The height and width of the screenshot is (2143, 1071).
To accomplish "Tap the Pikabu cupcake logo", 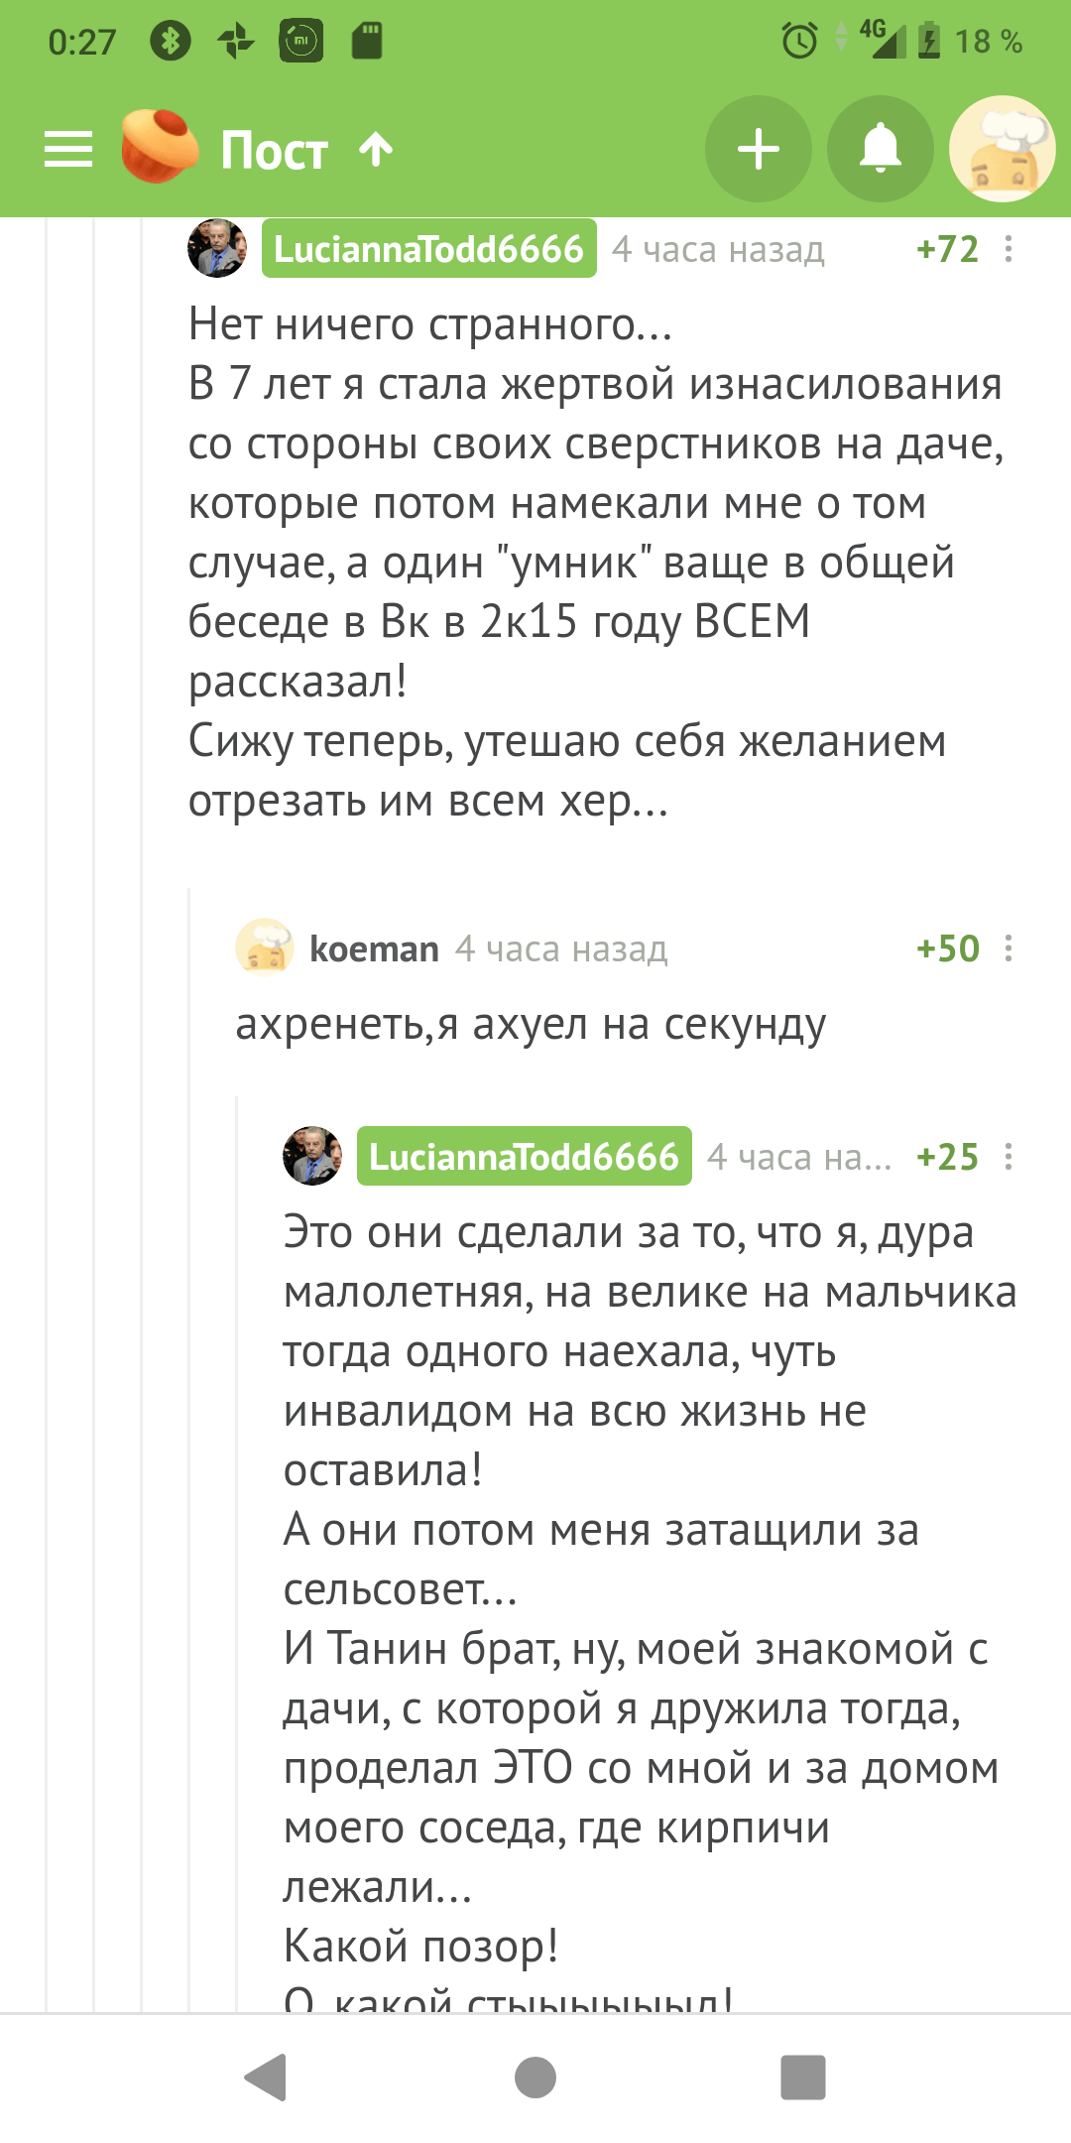I will tap(160, 148).
